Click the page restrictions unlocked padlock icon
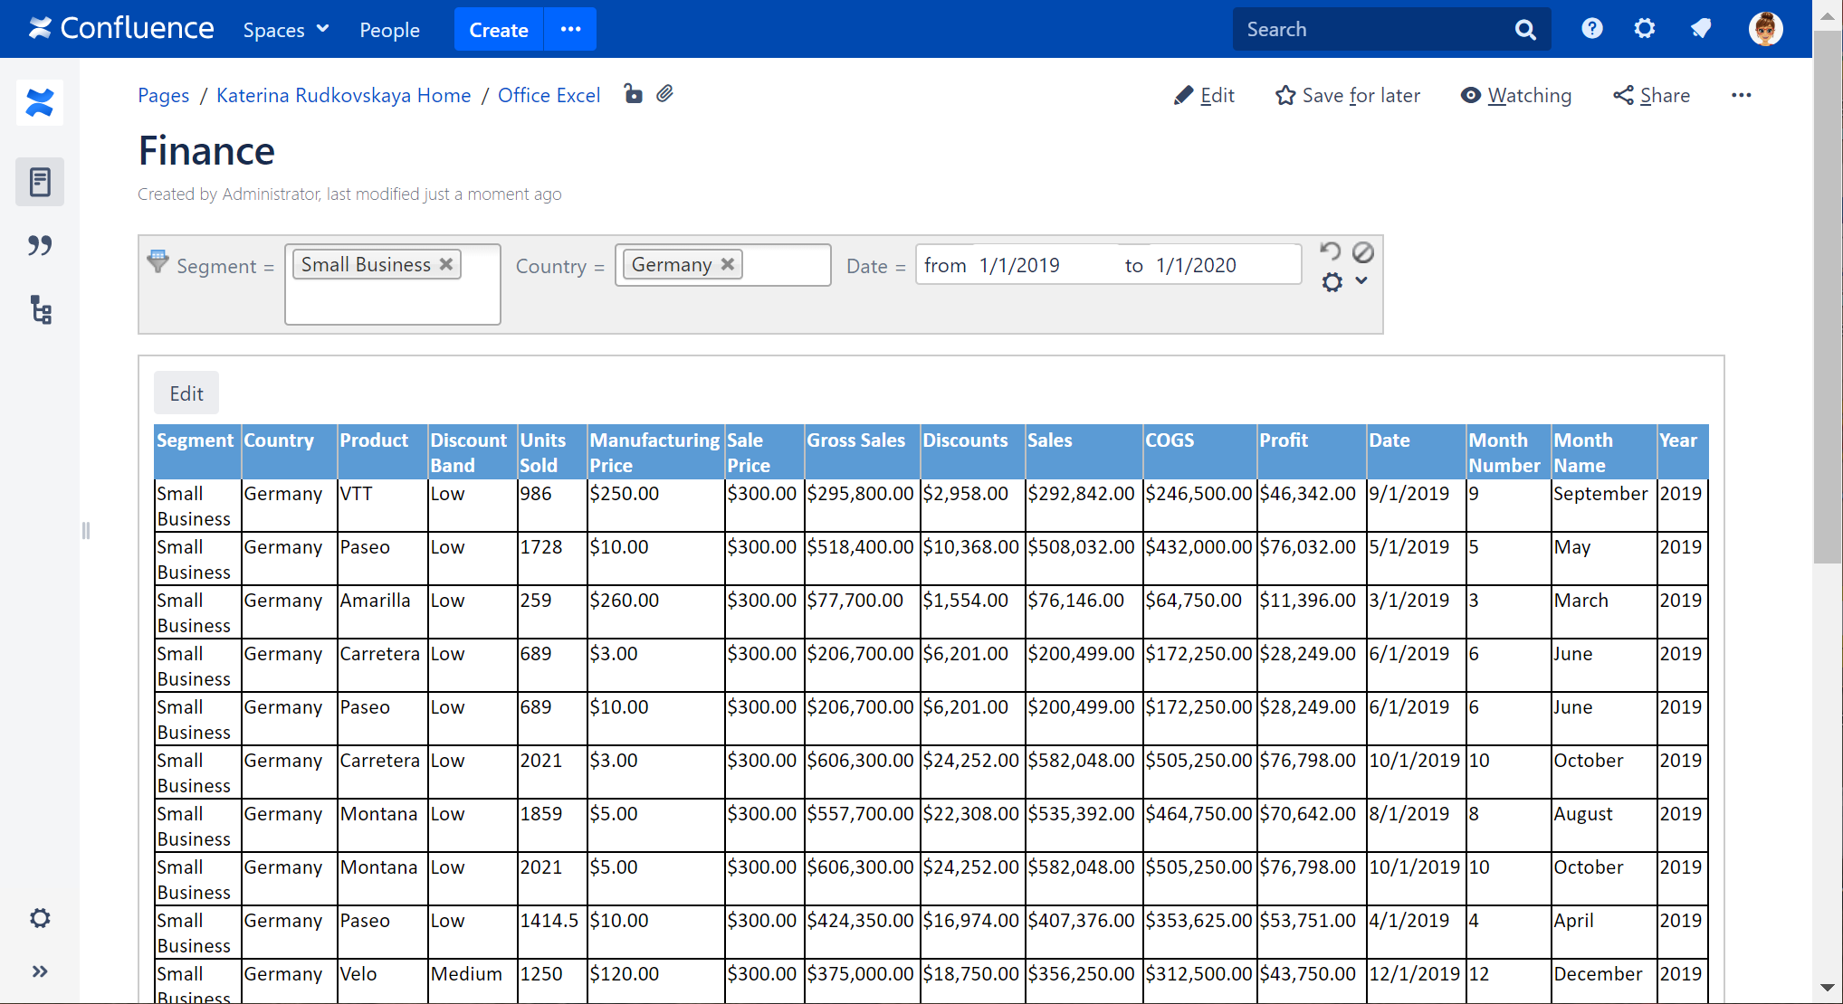Image resolution: width=1843 pixels, height=1004 pixels. [634, 94]
